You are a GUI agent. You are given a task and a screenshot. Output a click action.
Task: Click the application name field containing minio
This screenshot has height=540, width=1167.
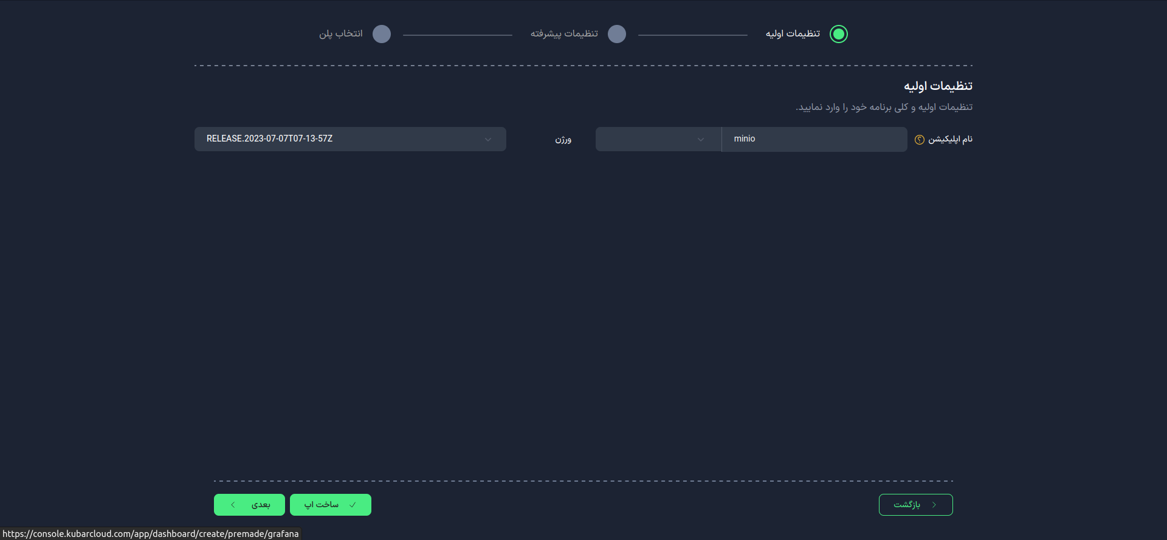pyautogui.click(x=814, y=139)
